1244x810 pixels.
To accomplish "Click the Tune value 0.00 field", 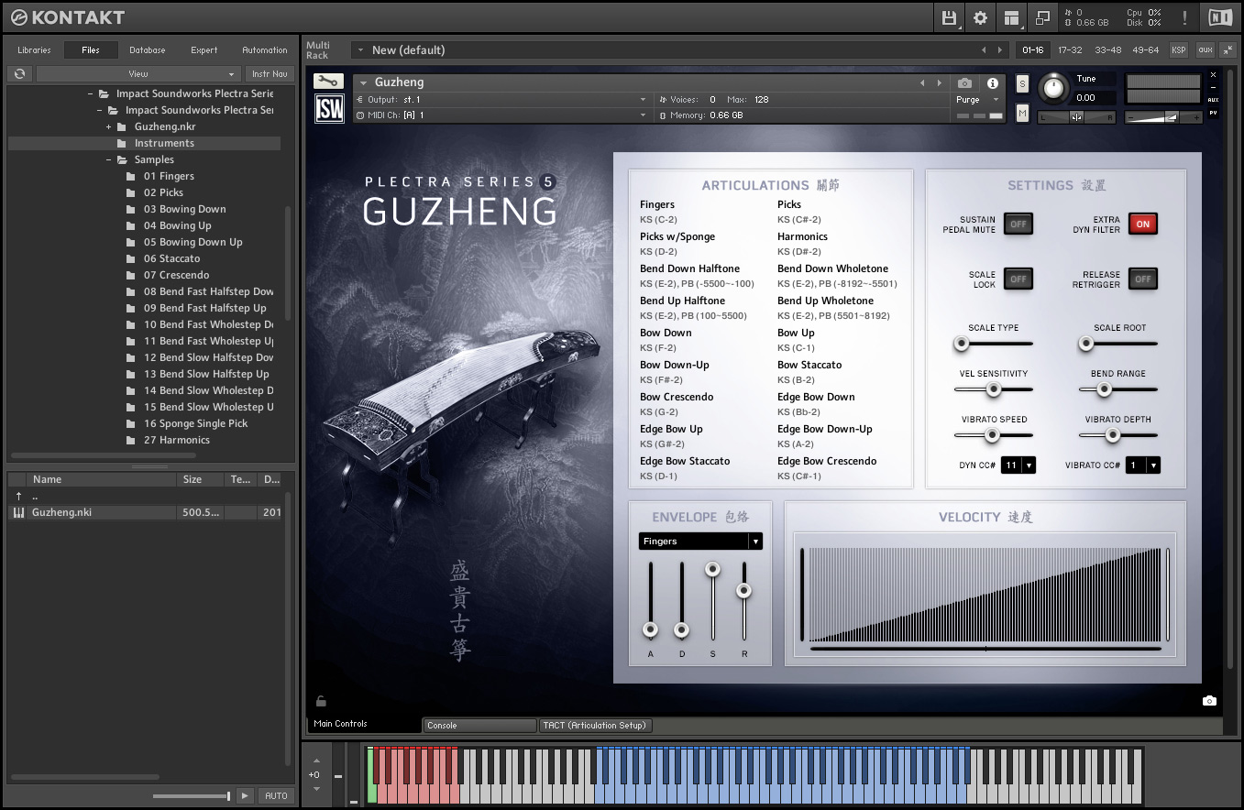I will [x=1095, y=97].
